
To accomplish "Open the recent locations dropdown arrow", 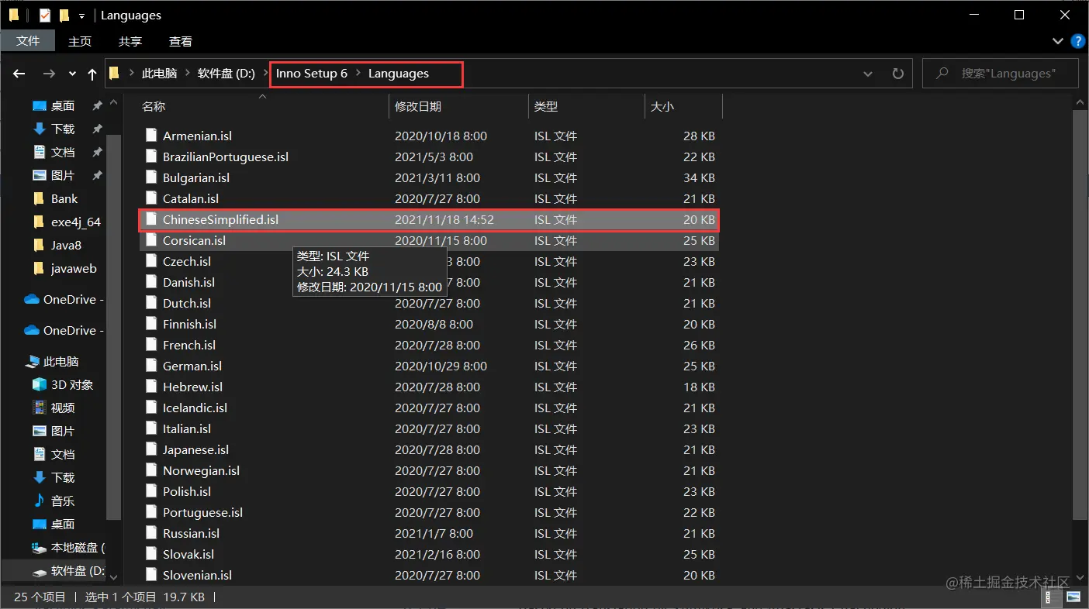I will [x=72, y=74].
